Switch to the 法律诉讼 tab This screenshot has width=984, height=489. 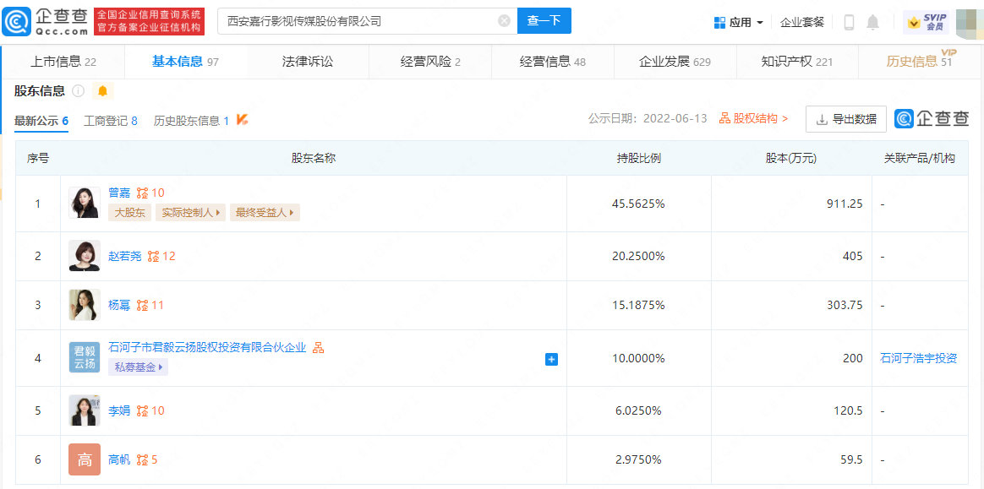pyautogui.click(x=308, y=61)
